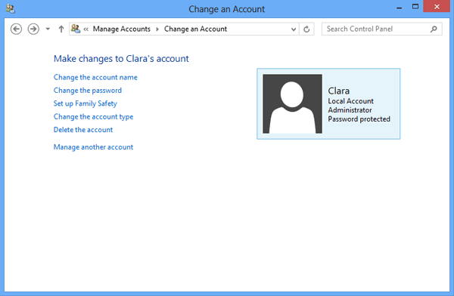Expand the chevron after Manage Accounts
Viewport: 454px width, 296px height.
pyautogui.click(x=157, y=29)
